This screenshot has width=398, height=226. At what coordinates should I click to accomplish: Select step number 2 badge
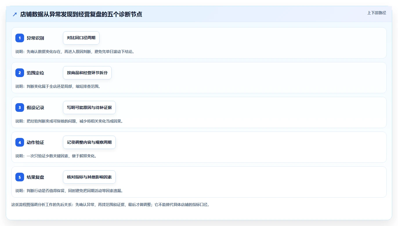(x=20, y=73)
